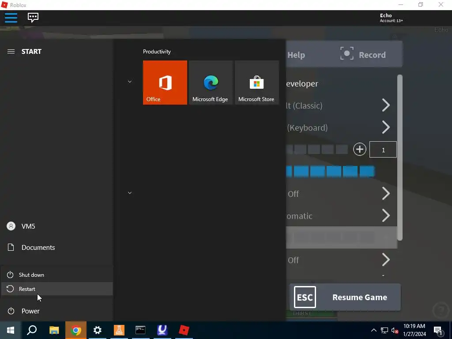Click the Echo account name

386,15
